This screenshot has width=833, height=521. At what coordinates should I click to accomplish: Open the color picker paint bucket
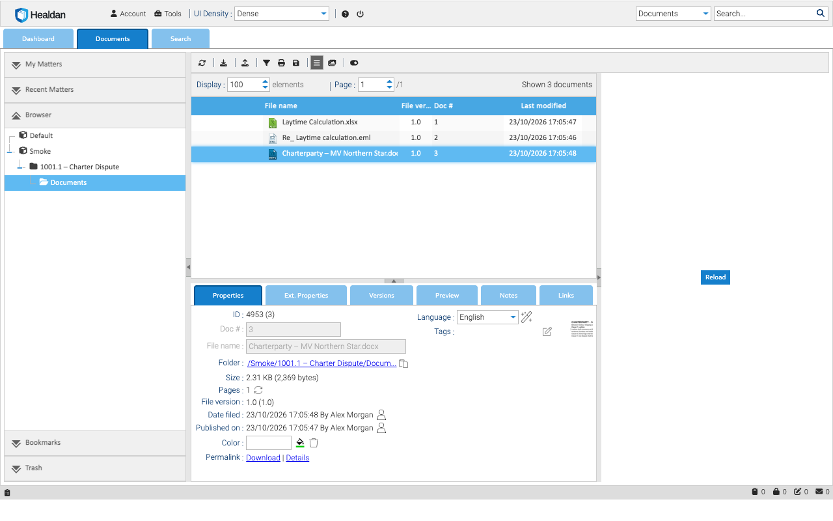click(300, 443)
